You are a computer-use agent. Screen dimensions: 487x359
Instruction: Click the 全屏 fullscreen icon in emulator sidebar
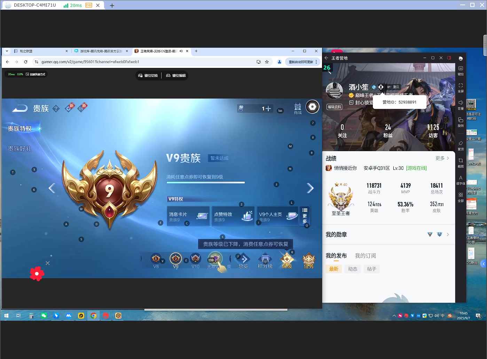tap(461, 87)
